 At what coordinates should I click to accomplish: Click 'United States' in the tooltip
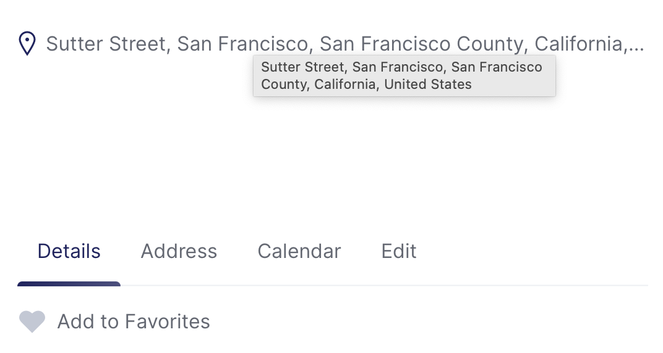coord(428,85)
